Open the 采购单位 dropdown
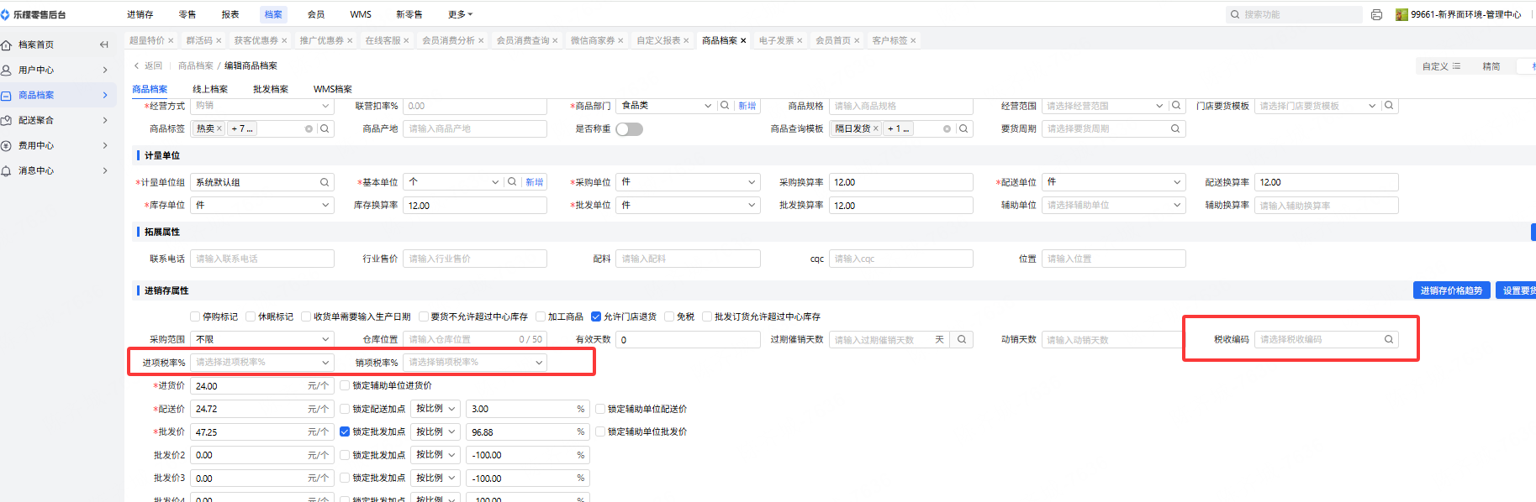The image size is (1536, 502). [x=688, y=182]
